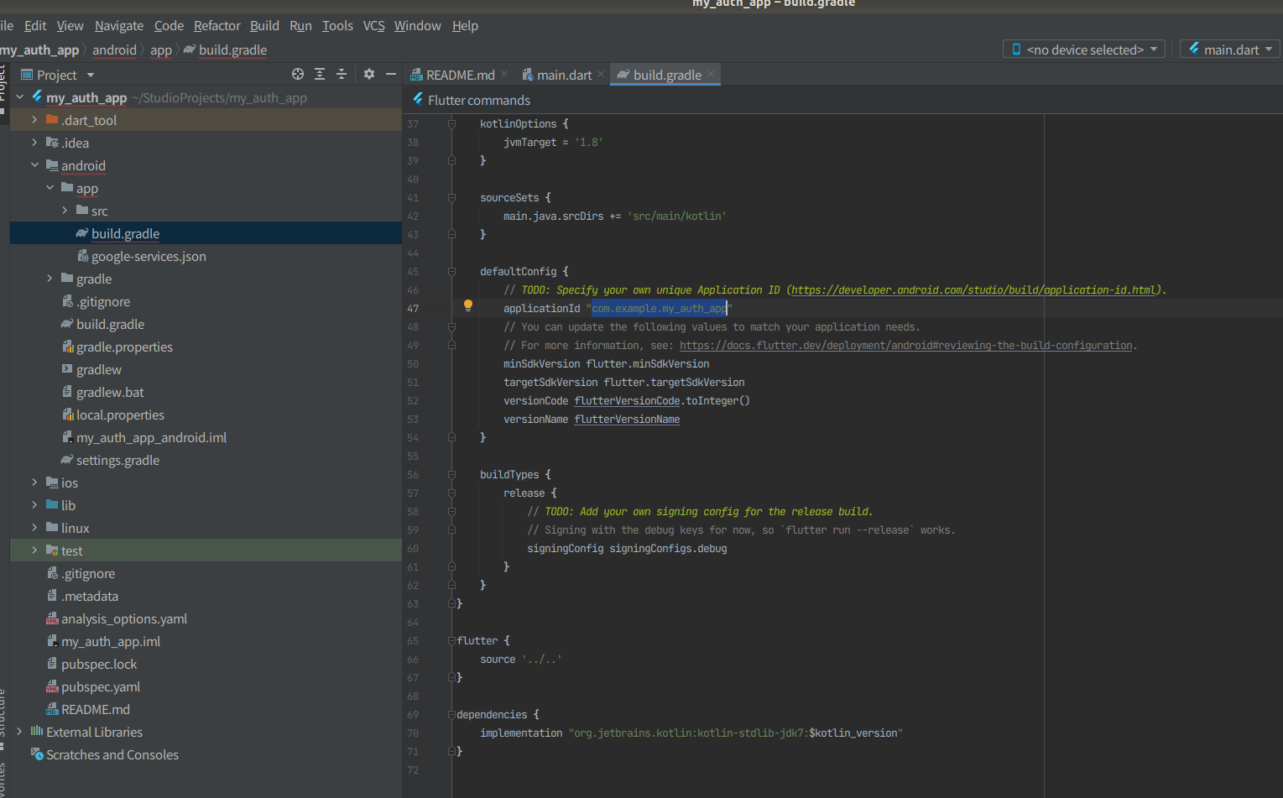
Task: Click the Collapse All icon in Project toolbar
Action: point(342,75)
